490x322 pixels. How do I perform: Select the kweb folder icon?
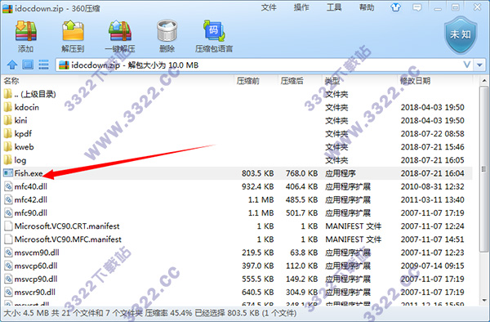pos(8,146)
